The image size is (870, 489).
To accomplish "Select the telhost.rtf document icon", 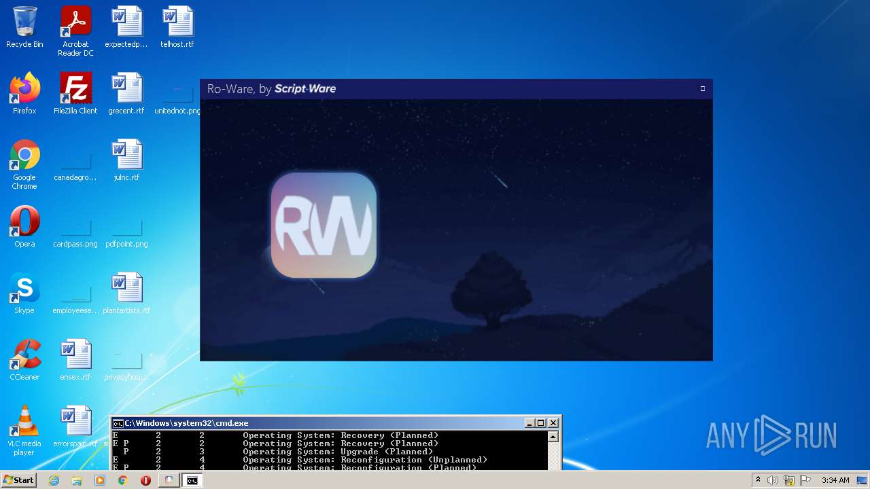I will click(177, 27).
